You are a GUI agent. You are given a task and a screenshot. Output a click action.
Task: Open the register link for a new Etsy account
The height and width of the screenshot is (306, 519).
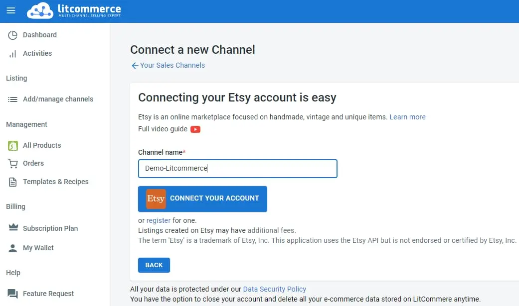(x=159, y=220)
